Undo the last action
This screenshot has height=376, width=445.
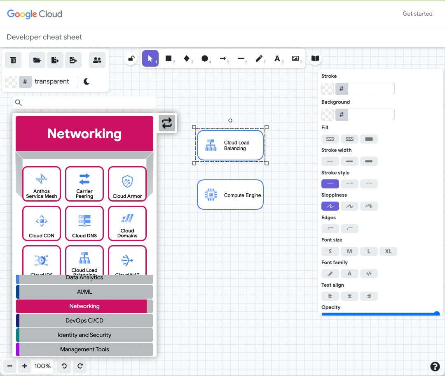click(64, 366)
